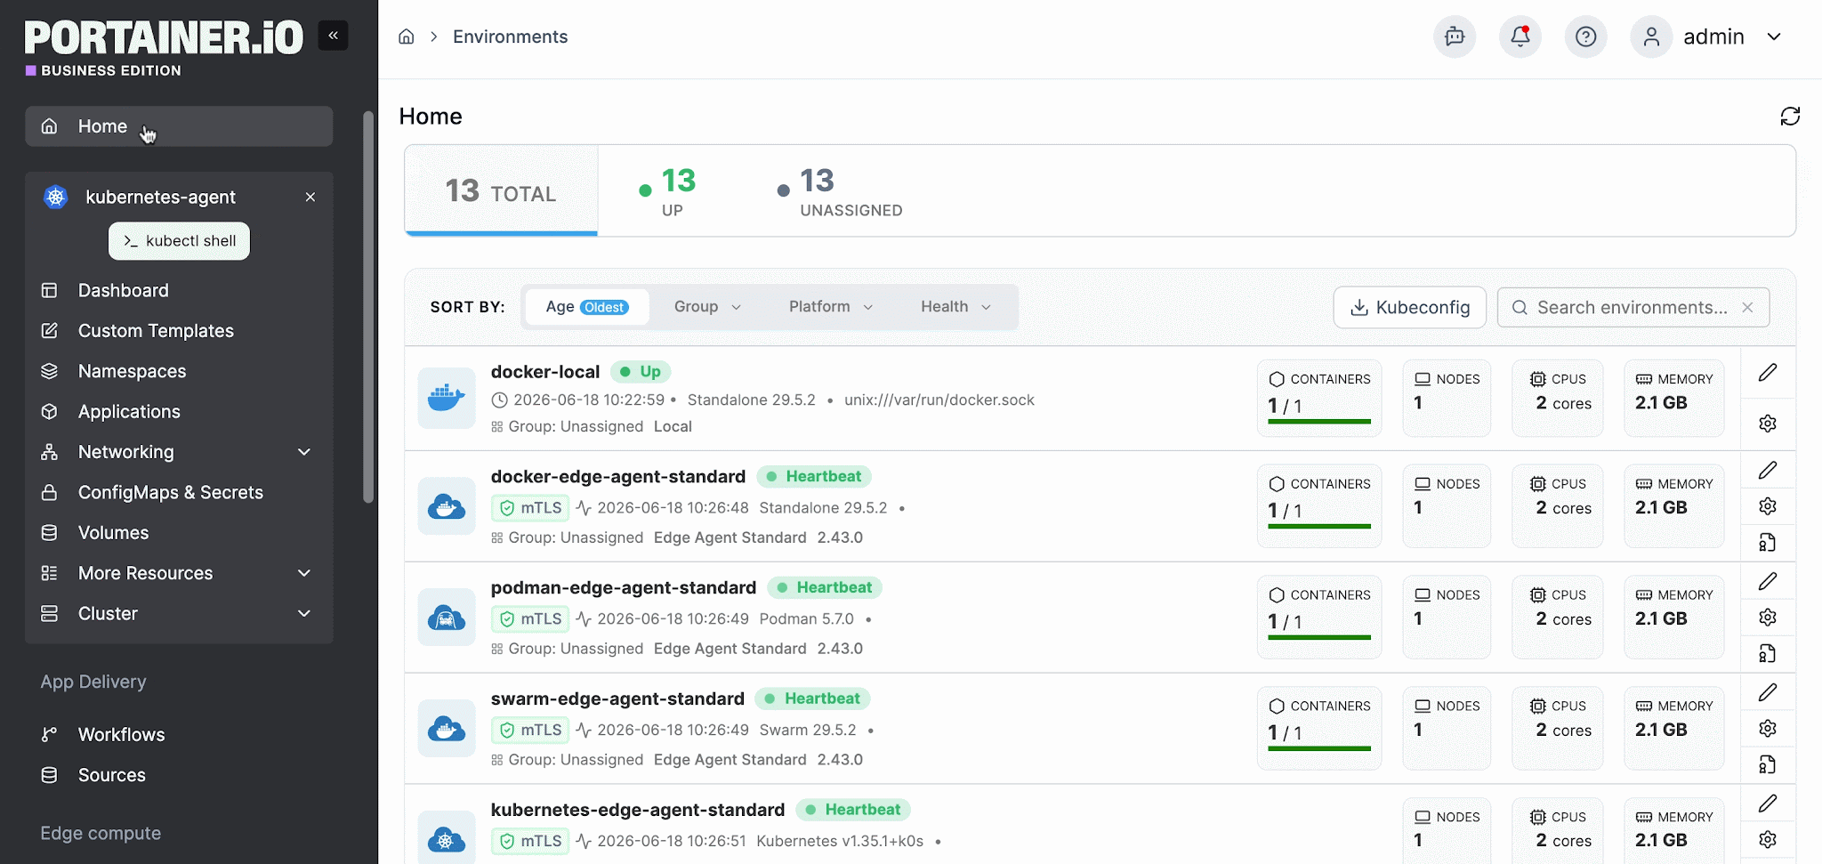Image resolution: width=1822 pixels, height=864 pixels.
Task: Open the admin user menu chevron
Action: 1774,36
